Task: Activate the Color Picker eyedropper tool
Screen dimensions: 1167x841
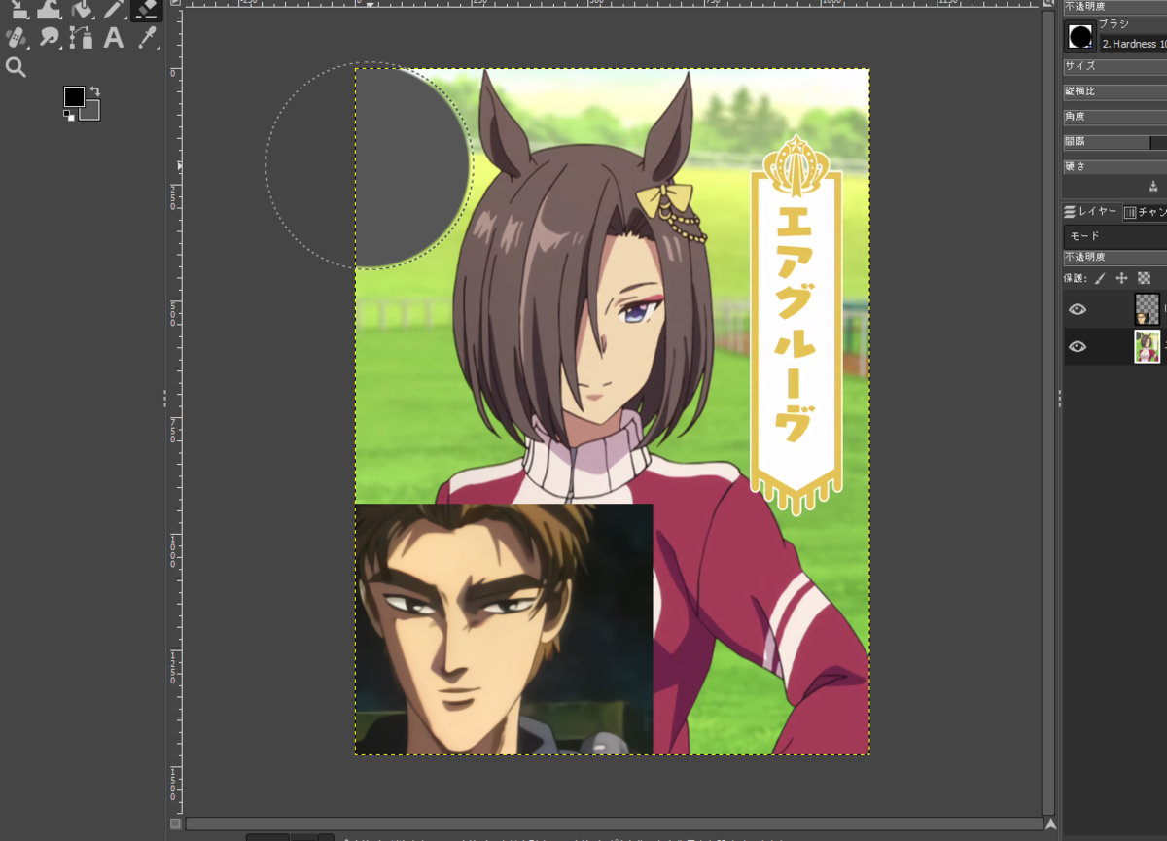Action: tap(146, 37)
